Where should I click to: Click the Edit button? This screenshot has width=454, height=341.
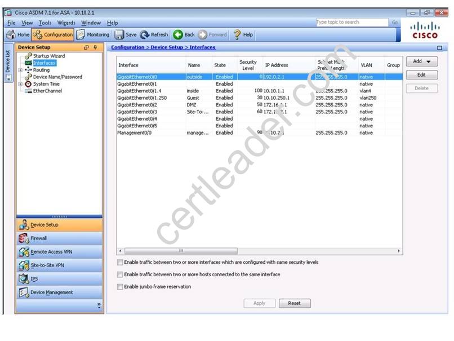tap(421, 75)
